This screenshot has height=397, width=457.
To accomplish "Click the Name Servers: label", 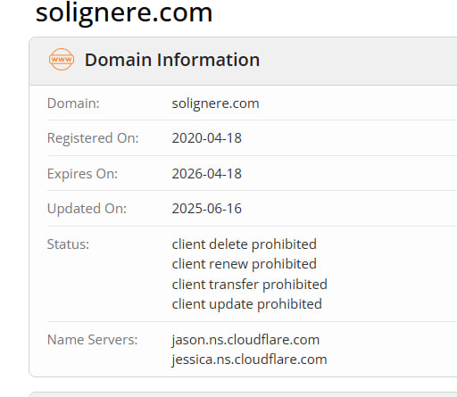I will pos(92,340).
